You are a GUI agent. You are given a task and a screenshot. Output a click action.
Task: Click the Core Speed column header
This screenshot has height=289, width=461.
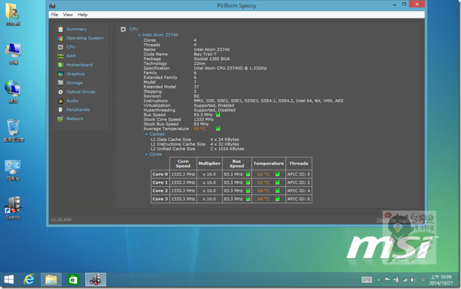click(x=183, y=163)
